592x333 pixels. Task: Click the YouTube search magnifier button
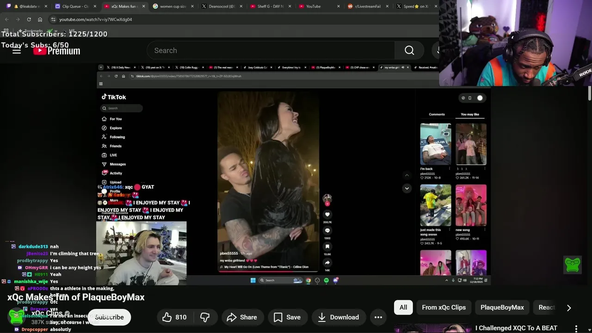point(409,50)
